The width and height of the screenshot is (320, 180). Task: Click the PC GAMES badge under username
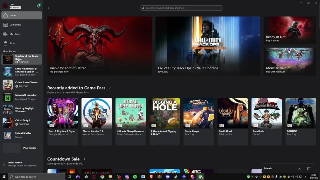(x=15, y=7)
